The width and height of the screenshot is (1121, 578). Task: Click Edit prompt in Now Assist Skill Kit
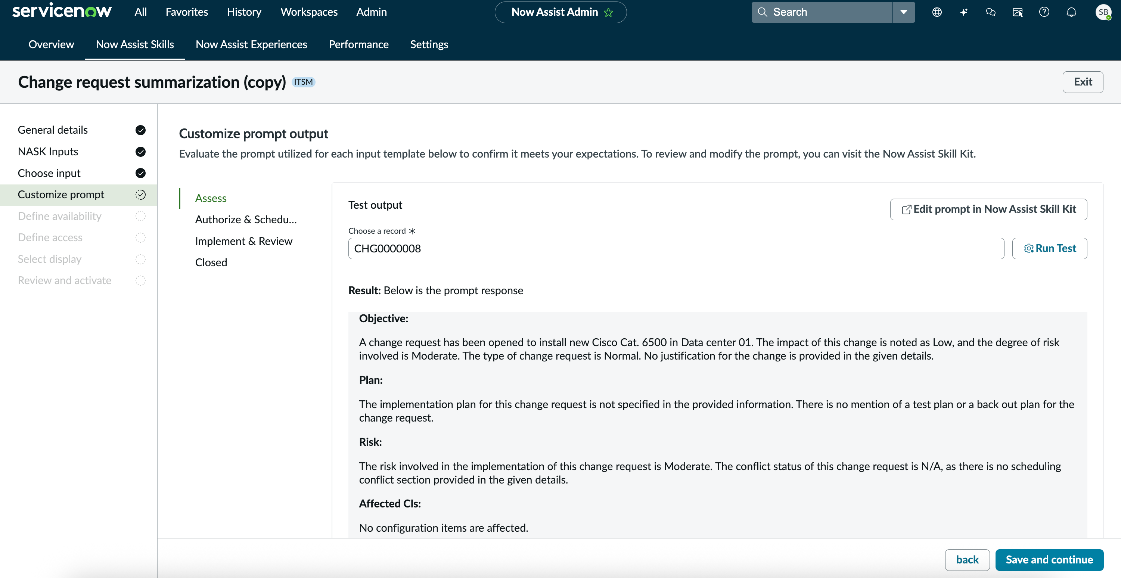pyautogui.click(x=988, y=209)
